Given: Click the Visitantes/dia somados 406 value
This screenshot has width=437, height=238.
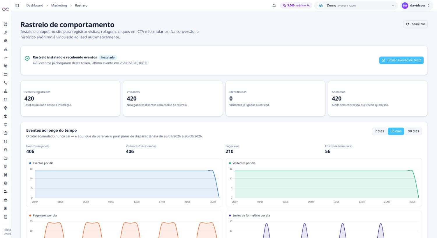Looking at the screenshot, I should (x=130, y=151).
